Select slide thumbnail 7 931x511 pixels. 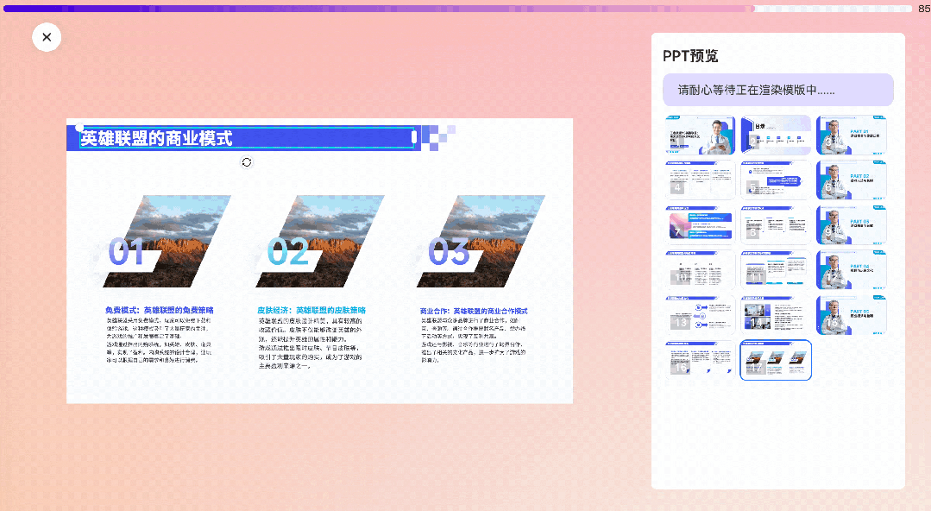(701, 225)
